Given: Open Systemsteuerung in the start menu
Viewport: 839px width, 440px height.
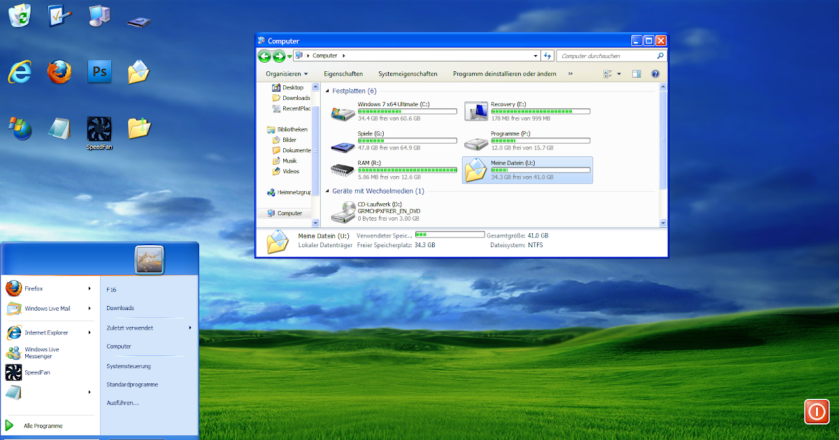Looking at the screenshot, I should [129, 366].
